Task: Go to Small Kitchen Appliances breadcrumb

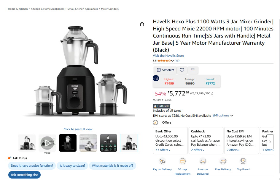Action: click(x=82, y=9)
